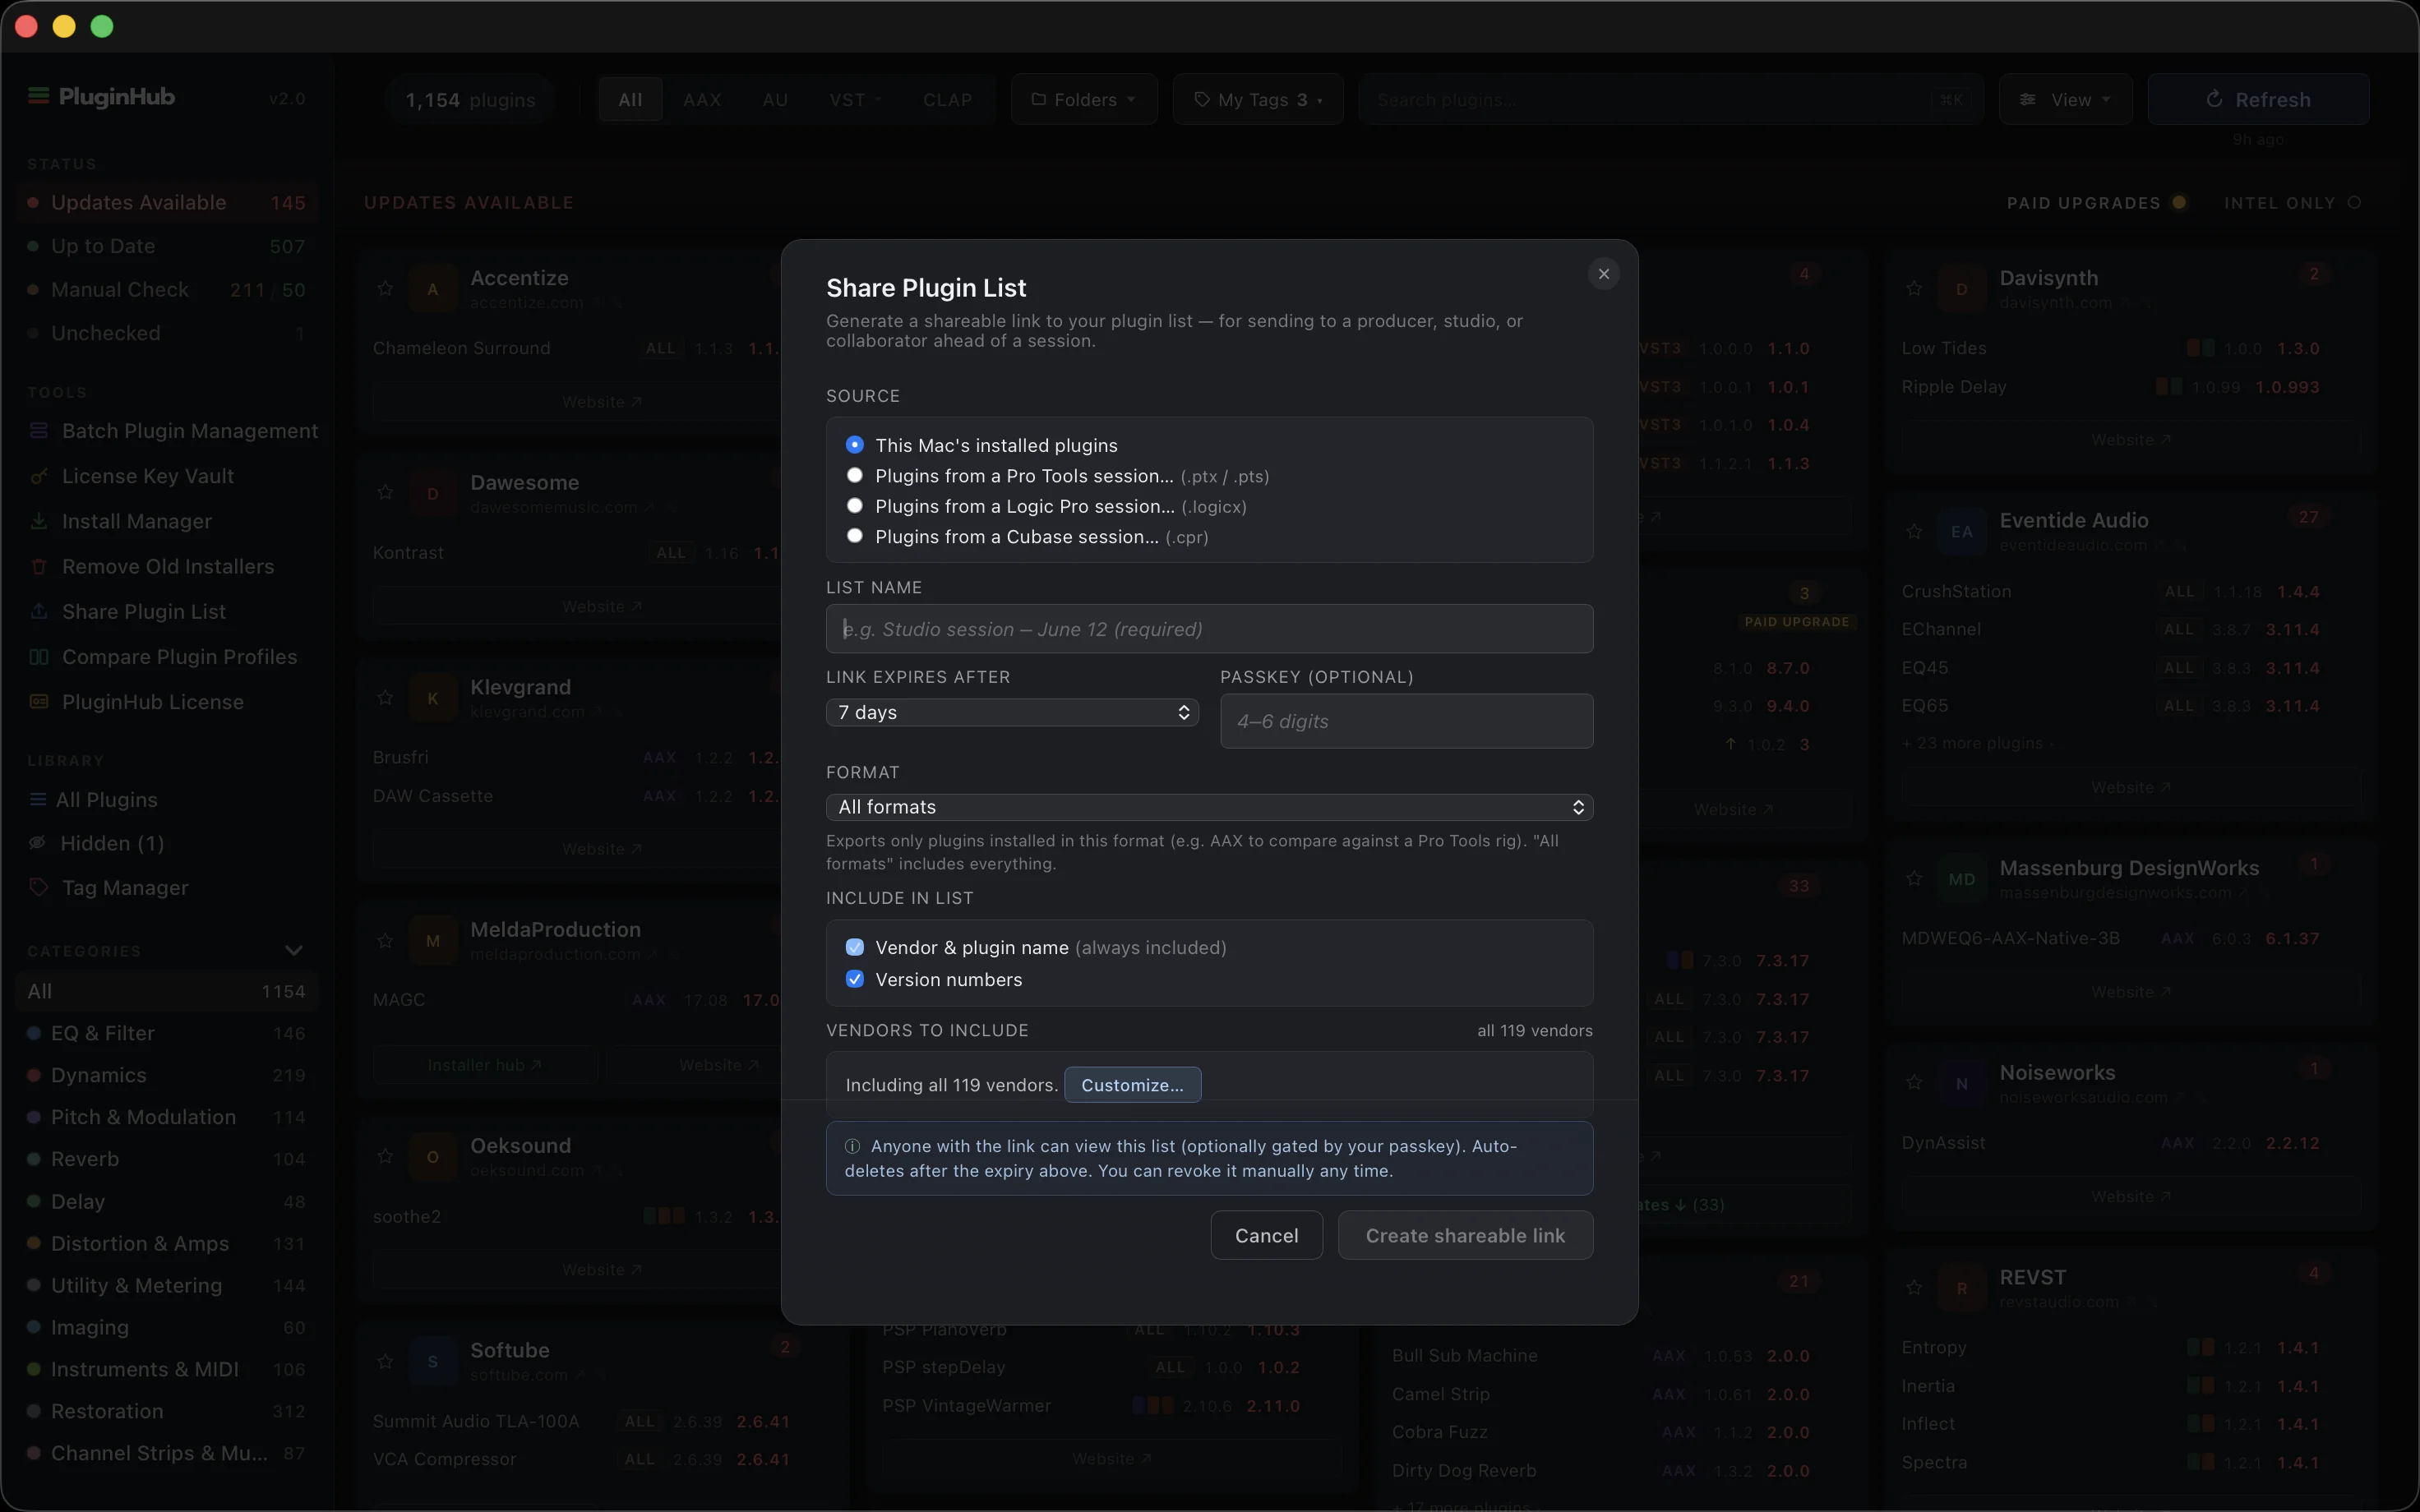The image size is (2420, 1512).
Task: Filter by Dynamics category
Action: [167, 1075]
